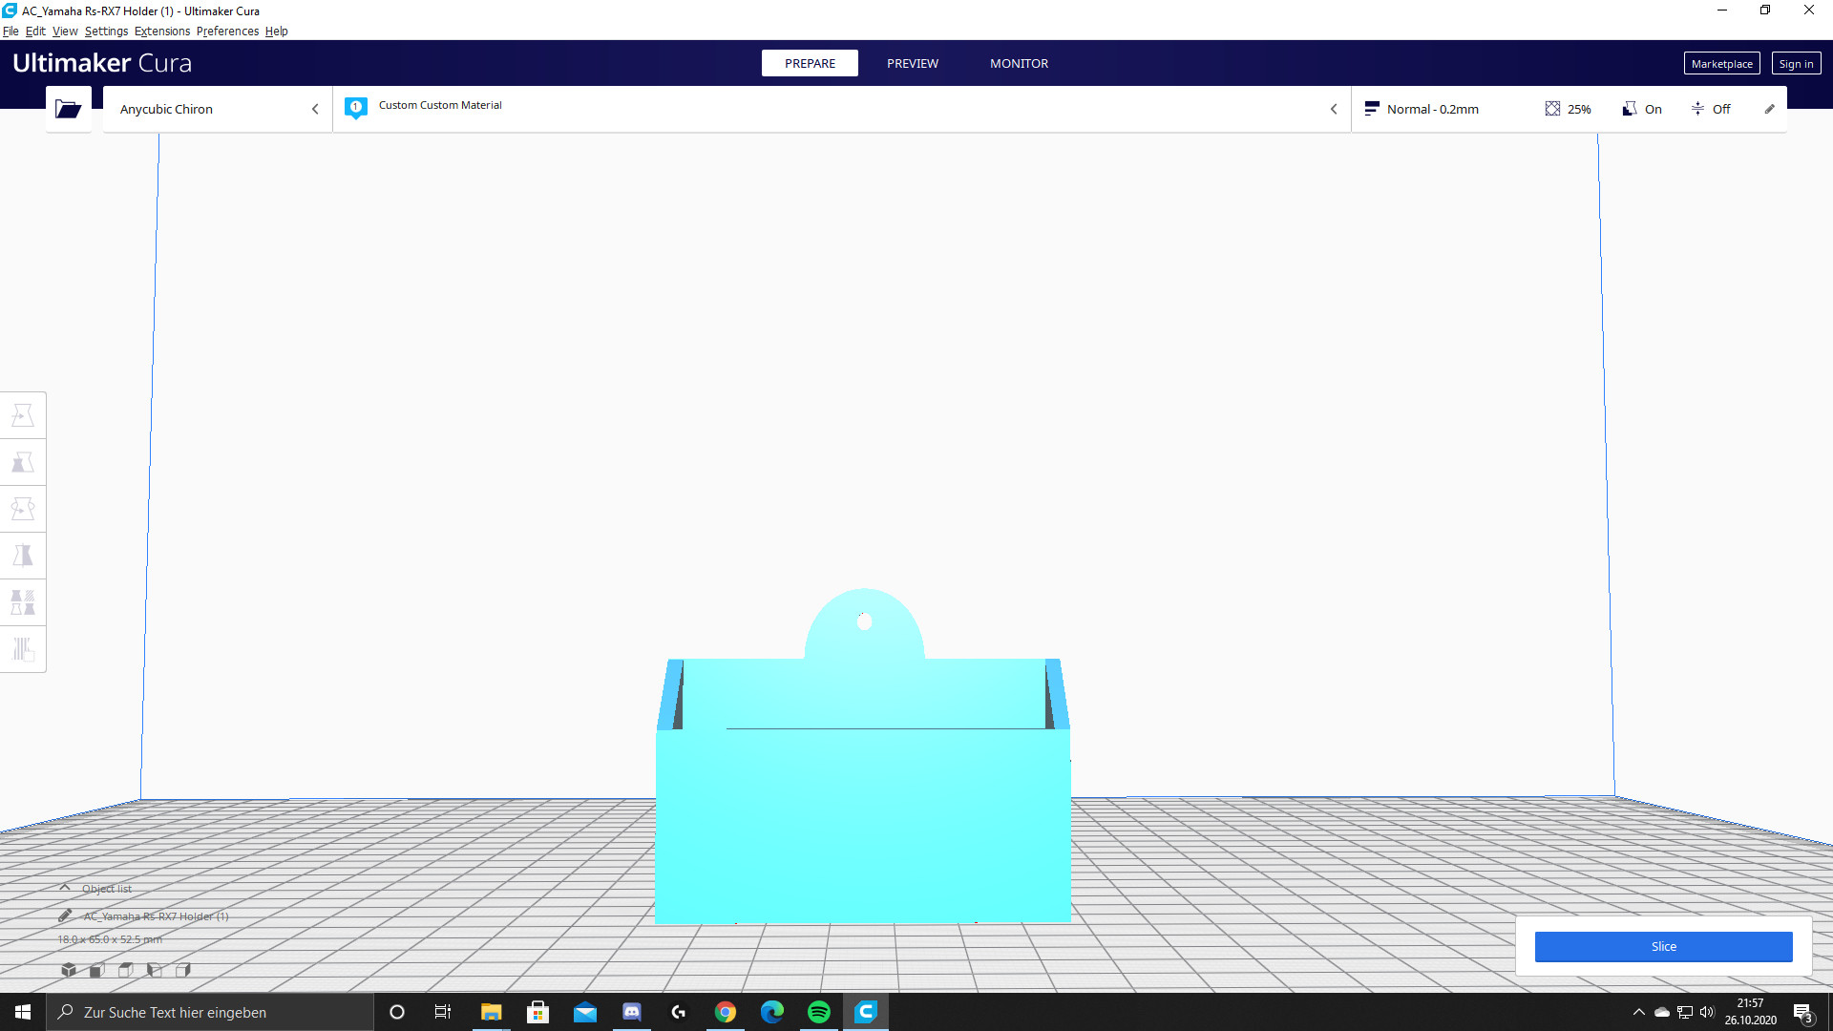The image size is (1833, 1031).
Task: Click the Windows taskbar search field
Action: click(x=210, y=1012)
